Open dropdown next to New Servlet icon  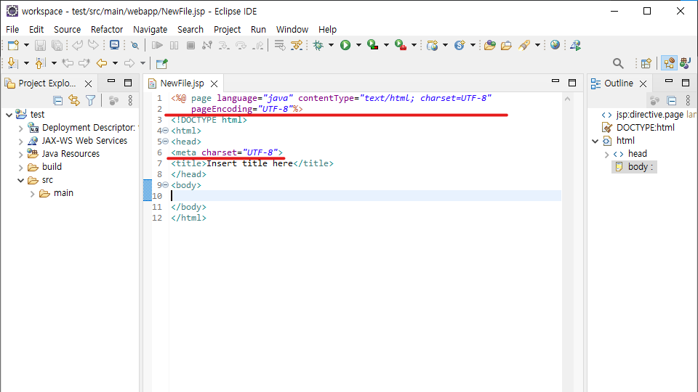(x=473, y=45)
